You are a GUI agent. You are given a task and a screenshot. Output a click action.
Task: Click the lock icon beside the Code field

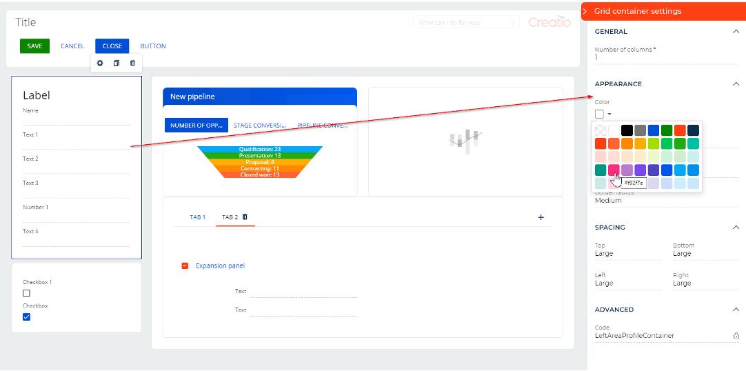[x=736, y=336]
